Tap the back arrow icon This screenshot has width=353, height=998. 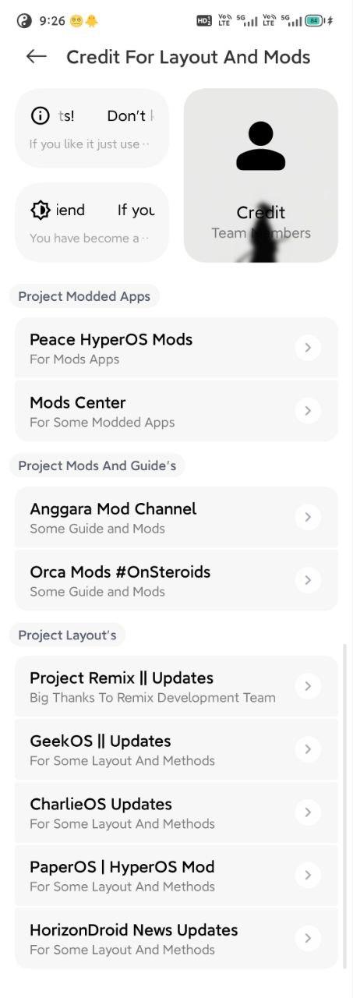tap(36, 56)
